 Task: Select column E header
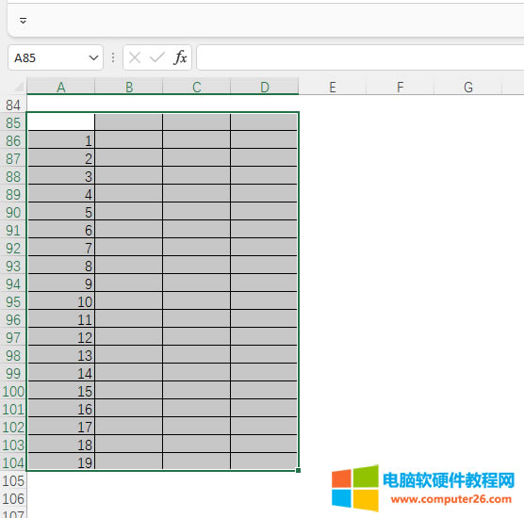point(333,87)
